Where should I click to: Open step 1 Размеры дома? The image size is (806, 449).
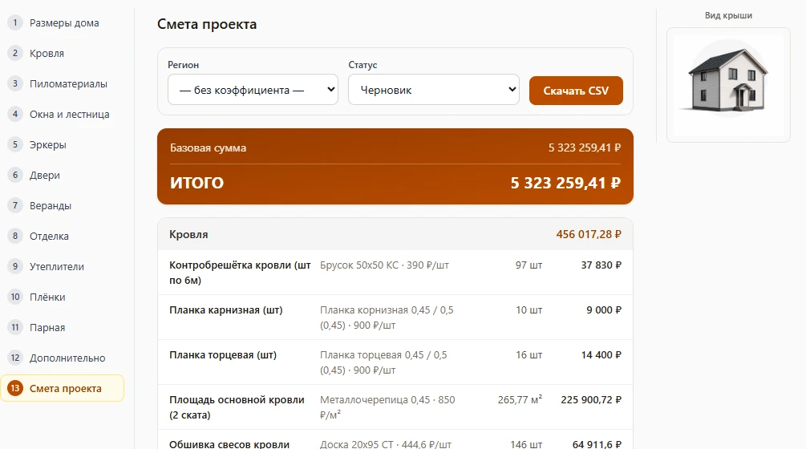[62, 22]
